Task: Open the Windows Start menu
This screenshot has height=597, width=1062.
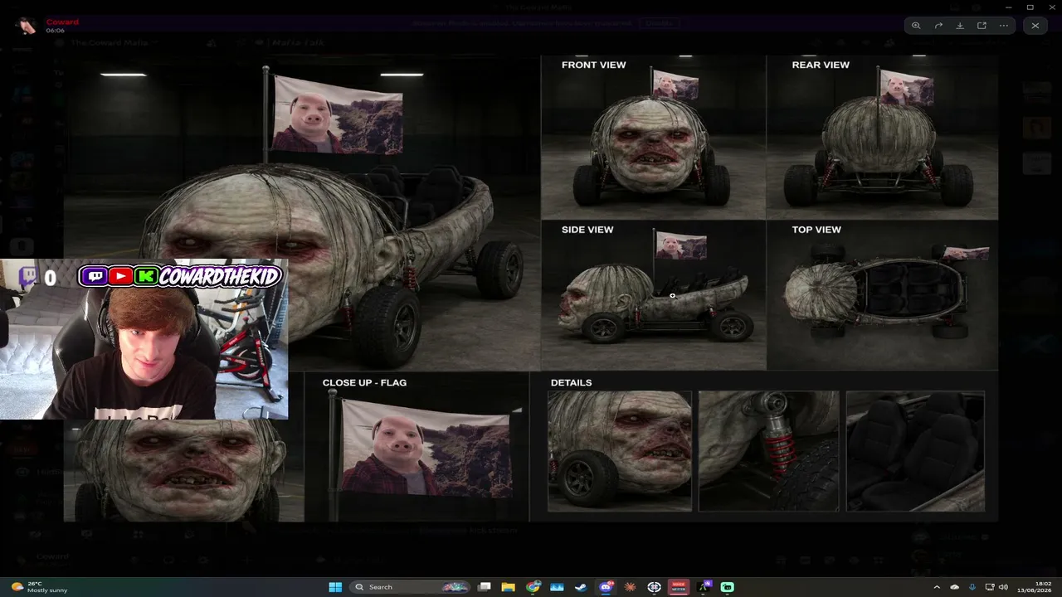Action: (x=335, y=587)
